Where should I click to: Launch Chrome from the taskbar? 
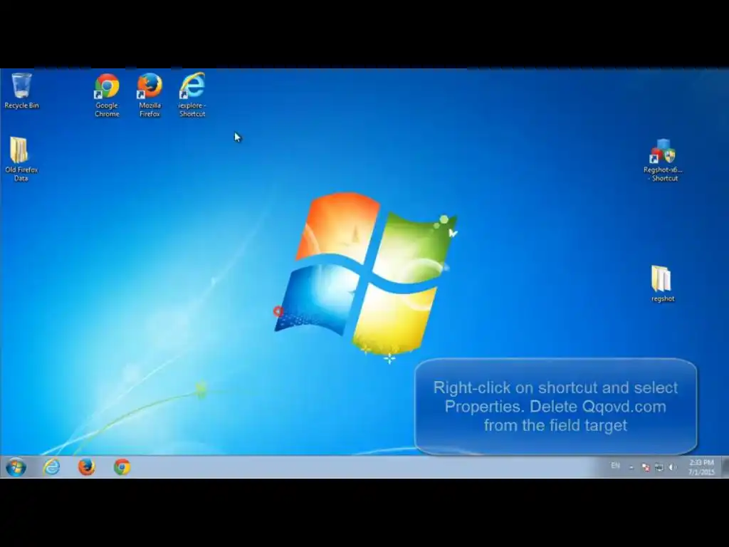pos(122,467)
